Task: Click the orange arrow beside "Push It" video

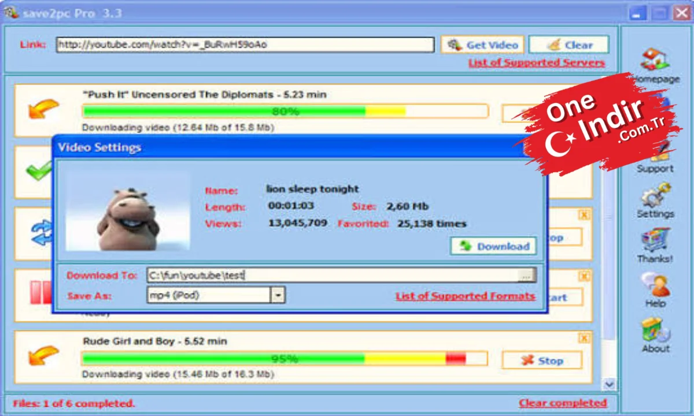Action: click(44, 108)
